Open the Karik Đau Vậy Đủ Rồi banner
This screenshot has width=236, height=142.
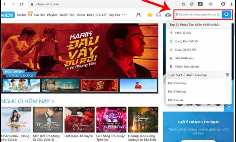(79, 50)
